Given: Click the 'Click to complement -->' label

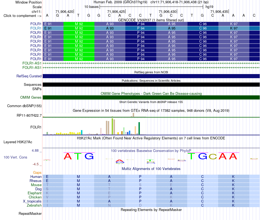Looking at the screenshot, I should tap(22, 16).
